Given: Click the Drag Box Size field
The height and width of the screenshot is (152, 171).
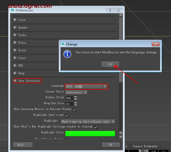Looking at the screenshot, I should pyautogui.click(x=69, y=104).
